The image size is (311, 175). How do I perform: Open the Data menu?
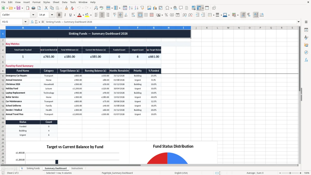(65, 2)
